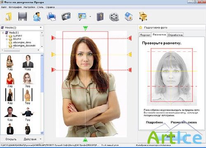Click folder tree scroll down arrow

[42, 46]
